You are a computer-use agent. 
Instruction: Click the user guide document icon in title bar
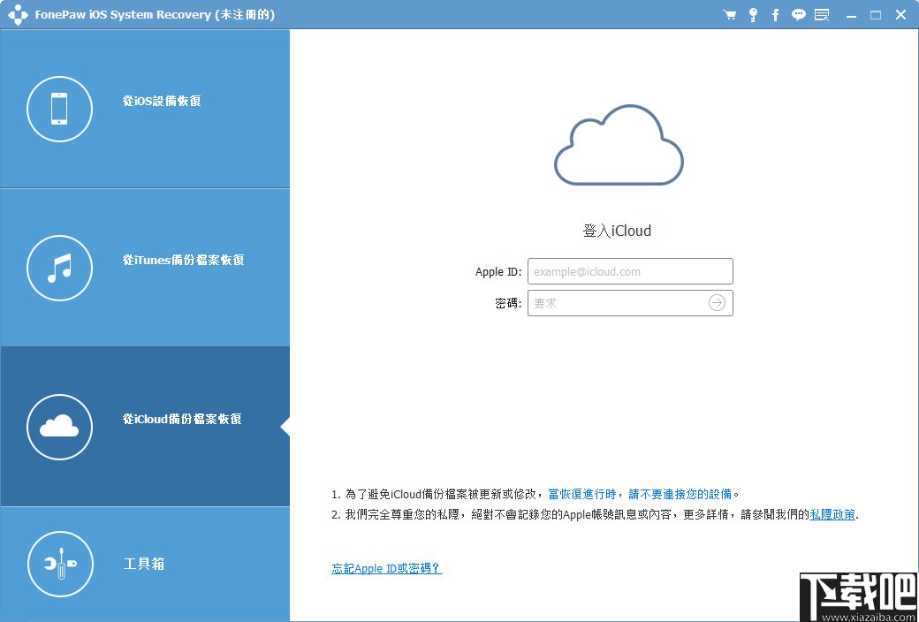pos(822,14)
